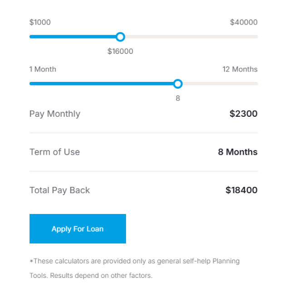The width and height of the screenshot is (288, 300).
Task: Click the filled blue loan amount track
Action: pyautogui.click(x=73, y=37)
